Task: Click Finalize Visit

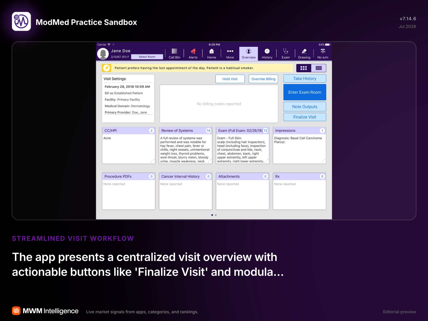Action: [305, 117]
